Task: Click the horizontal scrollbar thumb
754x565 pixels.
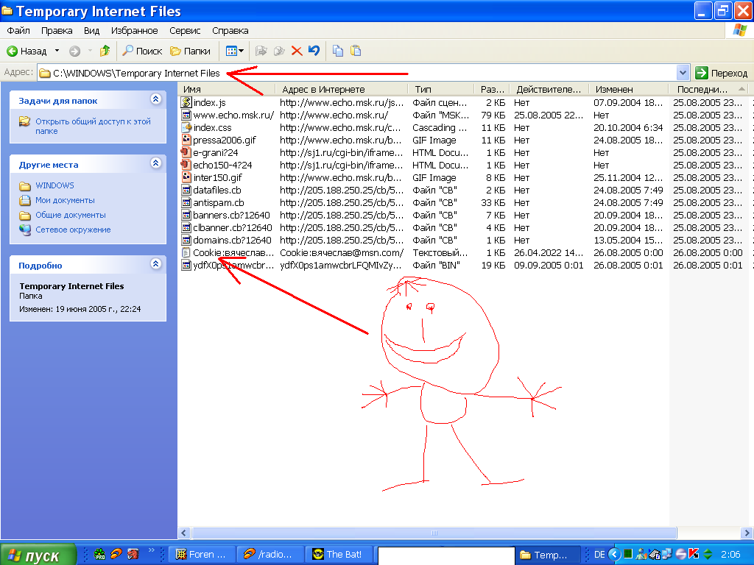Action: tap(434, 533)
